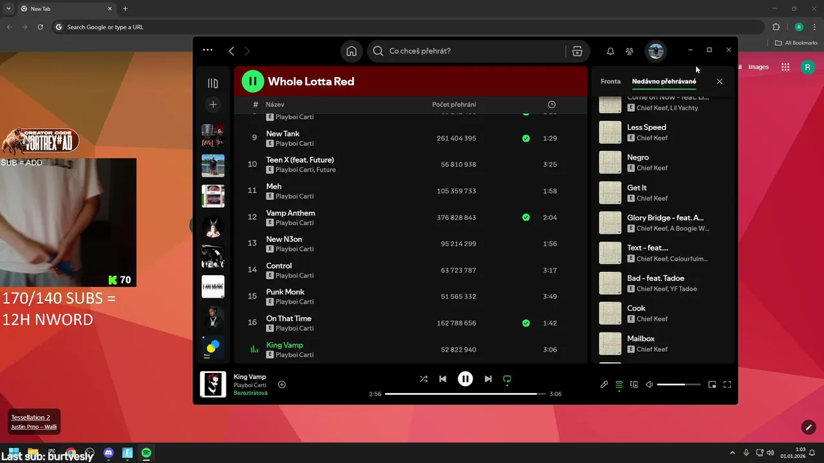Open the Spotify profile avatar menu
Image resolution: width=824 pixels, height=463 pixels.
[x=656, y=51]
